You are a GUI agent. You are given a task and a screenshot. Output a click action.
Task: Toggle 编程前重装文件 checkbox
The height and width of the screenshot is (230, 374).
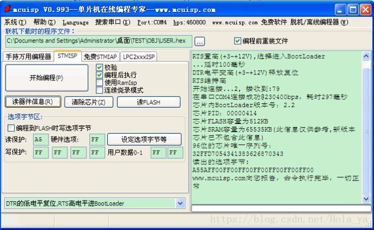coord(237,41)
